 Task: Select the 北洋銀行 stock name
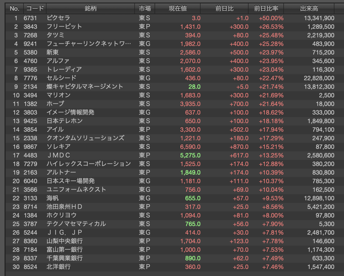[58, 267]
